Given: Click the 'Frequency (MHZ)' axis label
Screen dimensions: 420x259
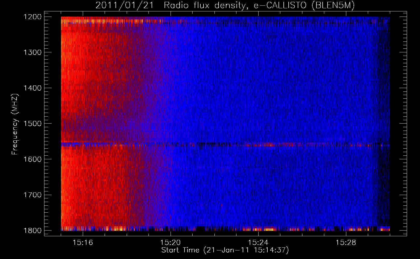Looking at the screenshot, I should tap(15, 124).
